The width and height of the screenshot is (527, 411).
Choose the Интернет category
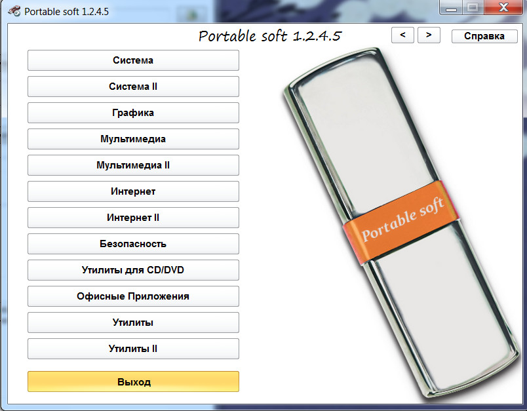(x=133, y=191)
